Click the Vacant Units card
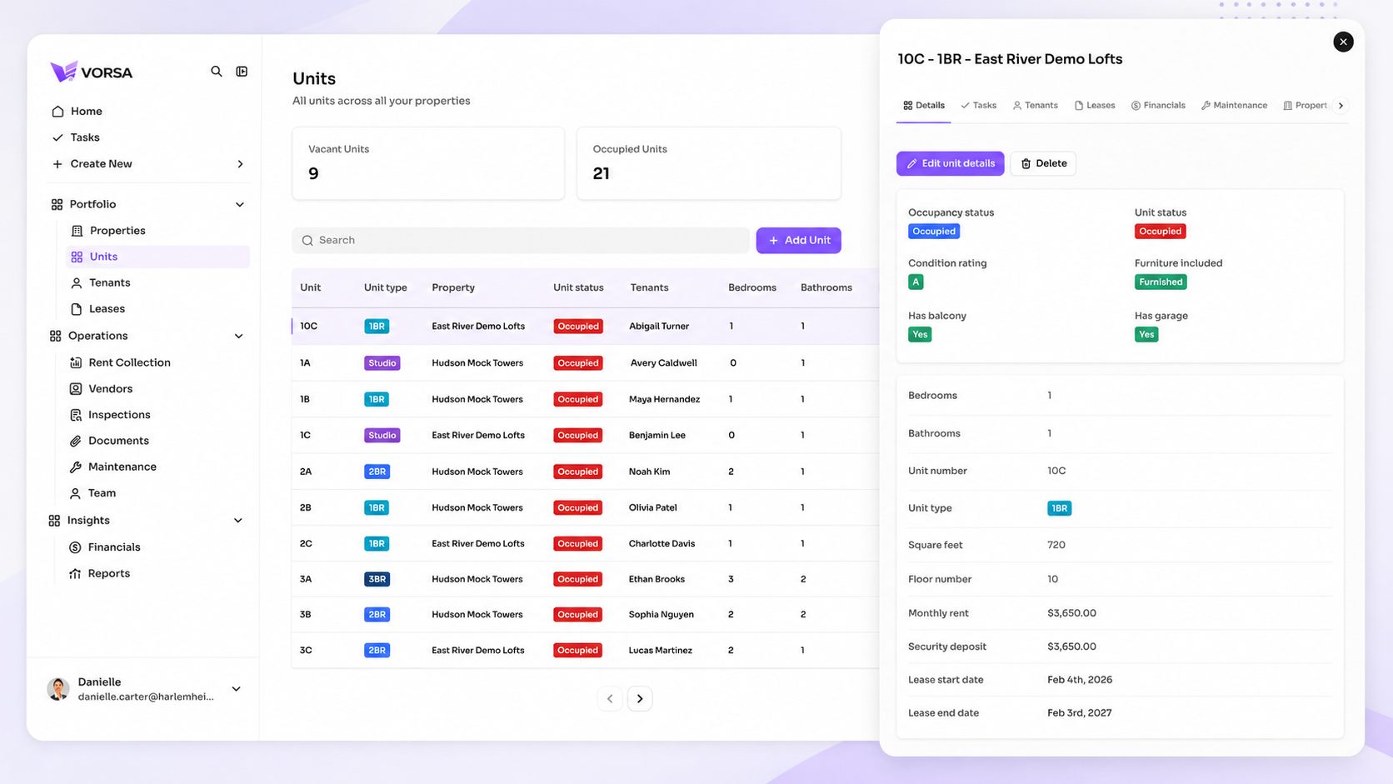The image size is (1393, 784). pos(428,163)
